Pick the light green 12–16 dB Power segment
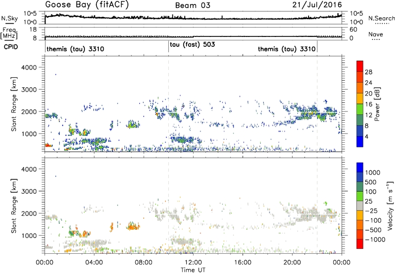The image size is (395, 273). [x=360, y=109]
